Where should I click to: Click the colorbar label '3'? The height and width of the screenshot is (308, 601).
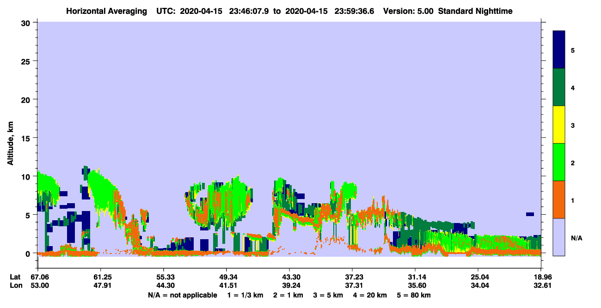tap(572, 125)
